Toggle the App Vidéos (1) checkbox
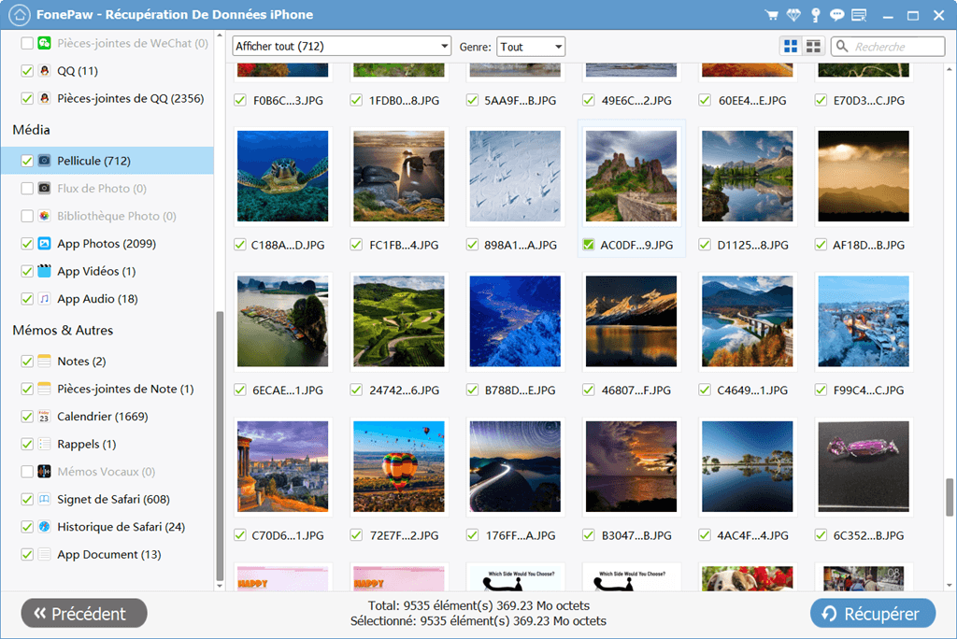The image size is (957, 639). click(27, 272)
